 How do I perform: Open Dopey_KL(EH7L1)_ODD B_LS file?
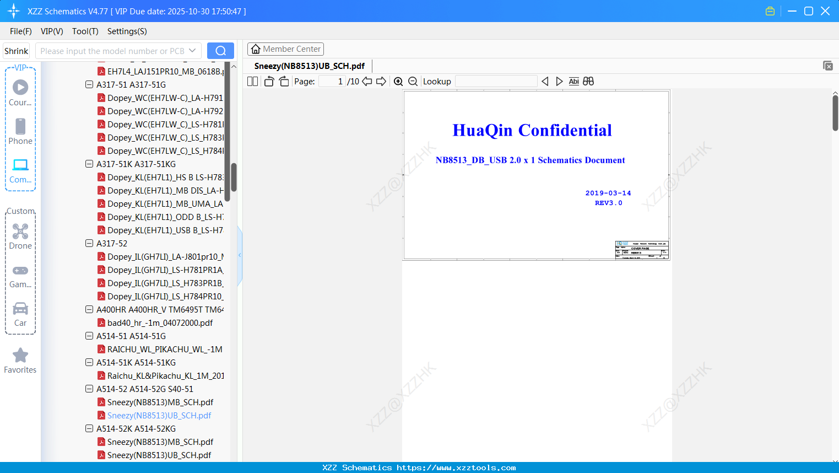(x=160, y=217)
